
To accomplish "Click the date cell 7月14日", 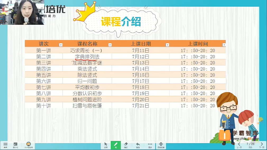I will pos(141,69).
